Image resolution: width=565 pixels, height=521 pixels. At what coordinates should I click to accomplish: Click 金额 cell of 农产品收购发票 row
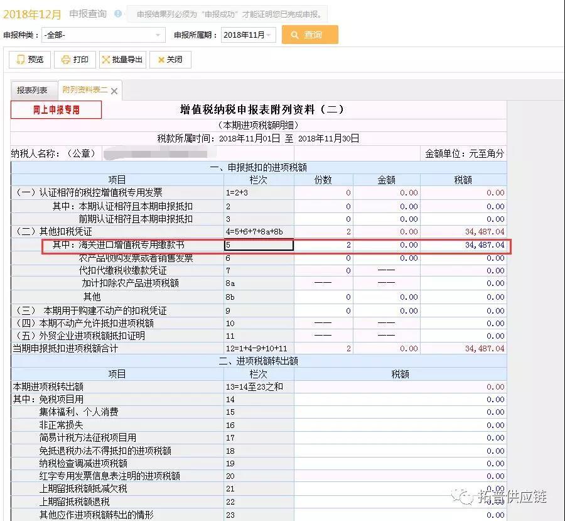pos(386,258)
